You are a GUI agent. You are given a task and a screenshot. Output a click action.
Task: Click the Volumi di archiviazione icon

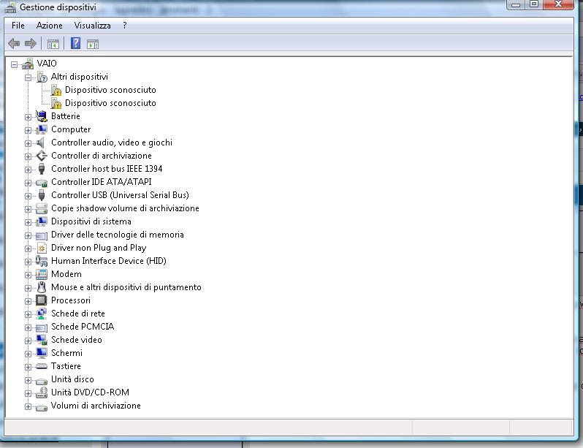(42, 407)
